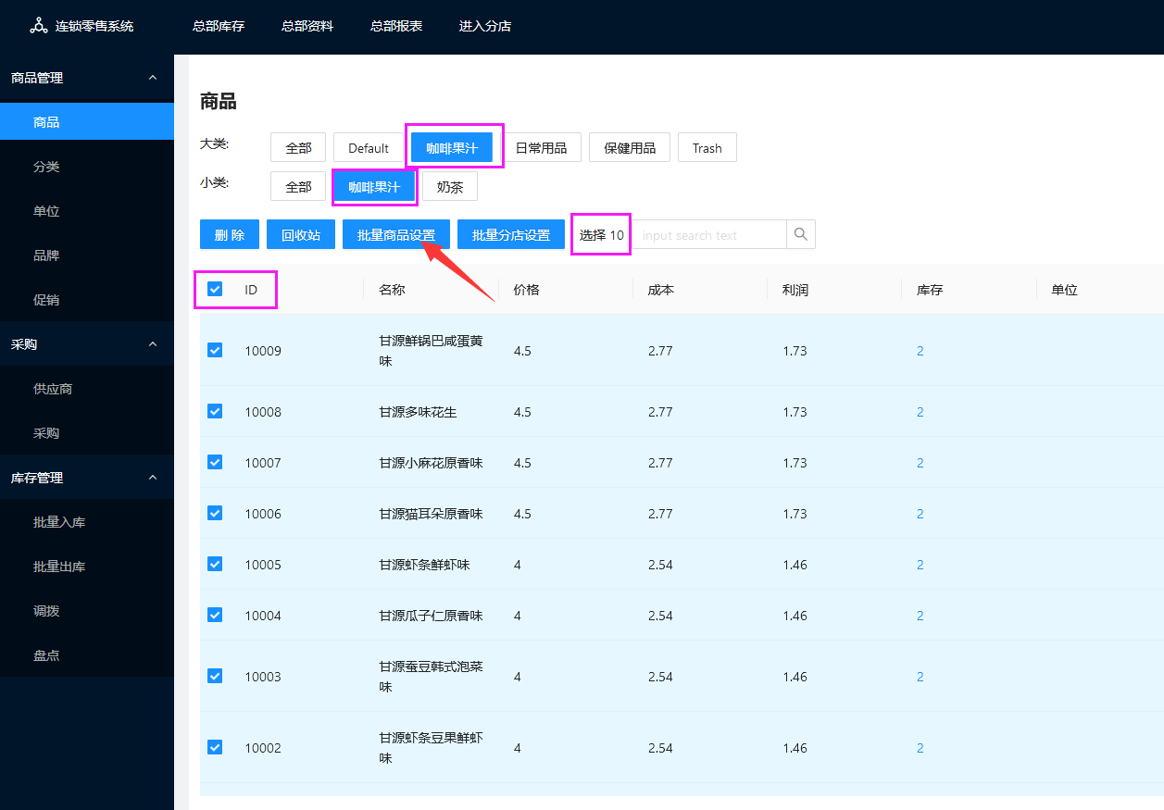Open stock link for row 10009

(x=920, y=350)
